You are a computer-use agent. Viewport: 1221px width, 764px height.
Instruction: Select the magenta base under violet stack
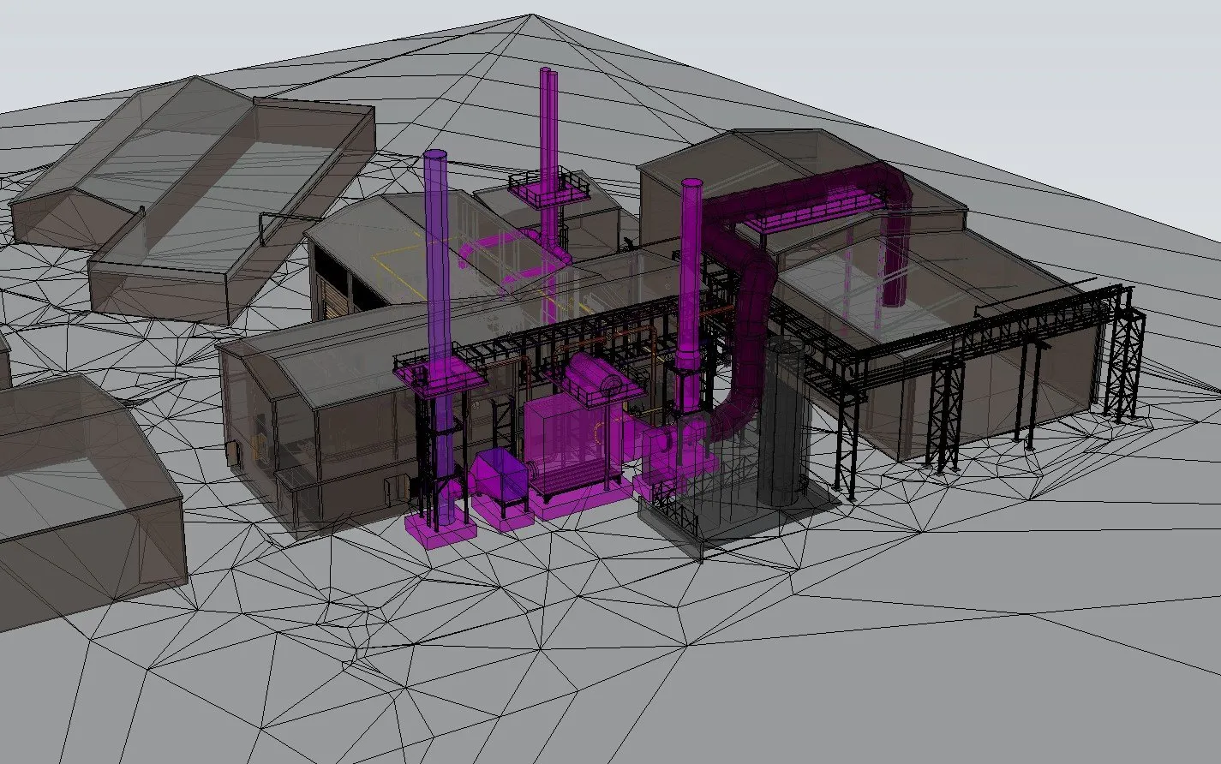pyautogui.click(x=440, y=530)
